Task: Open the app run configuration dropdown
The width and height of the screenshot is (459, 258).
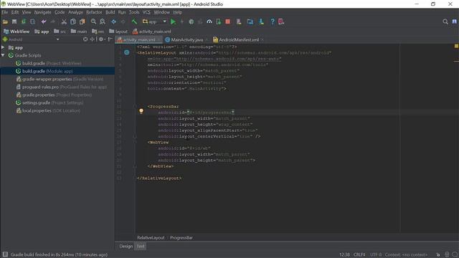Action: click(154, 21)
